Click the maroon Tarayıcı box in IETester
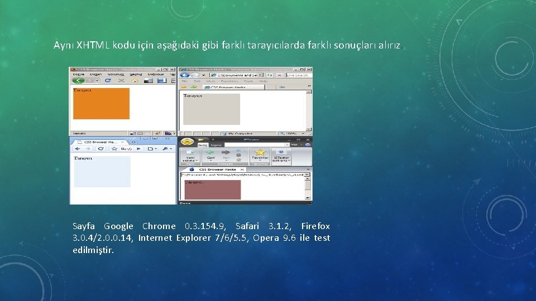Screen dimensions: 536x301 213,190
